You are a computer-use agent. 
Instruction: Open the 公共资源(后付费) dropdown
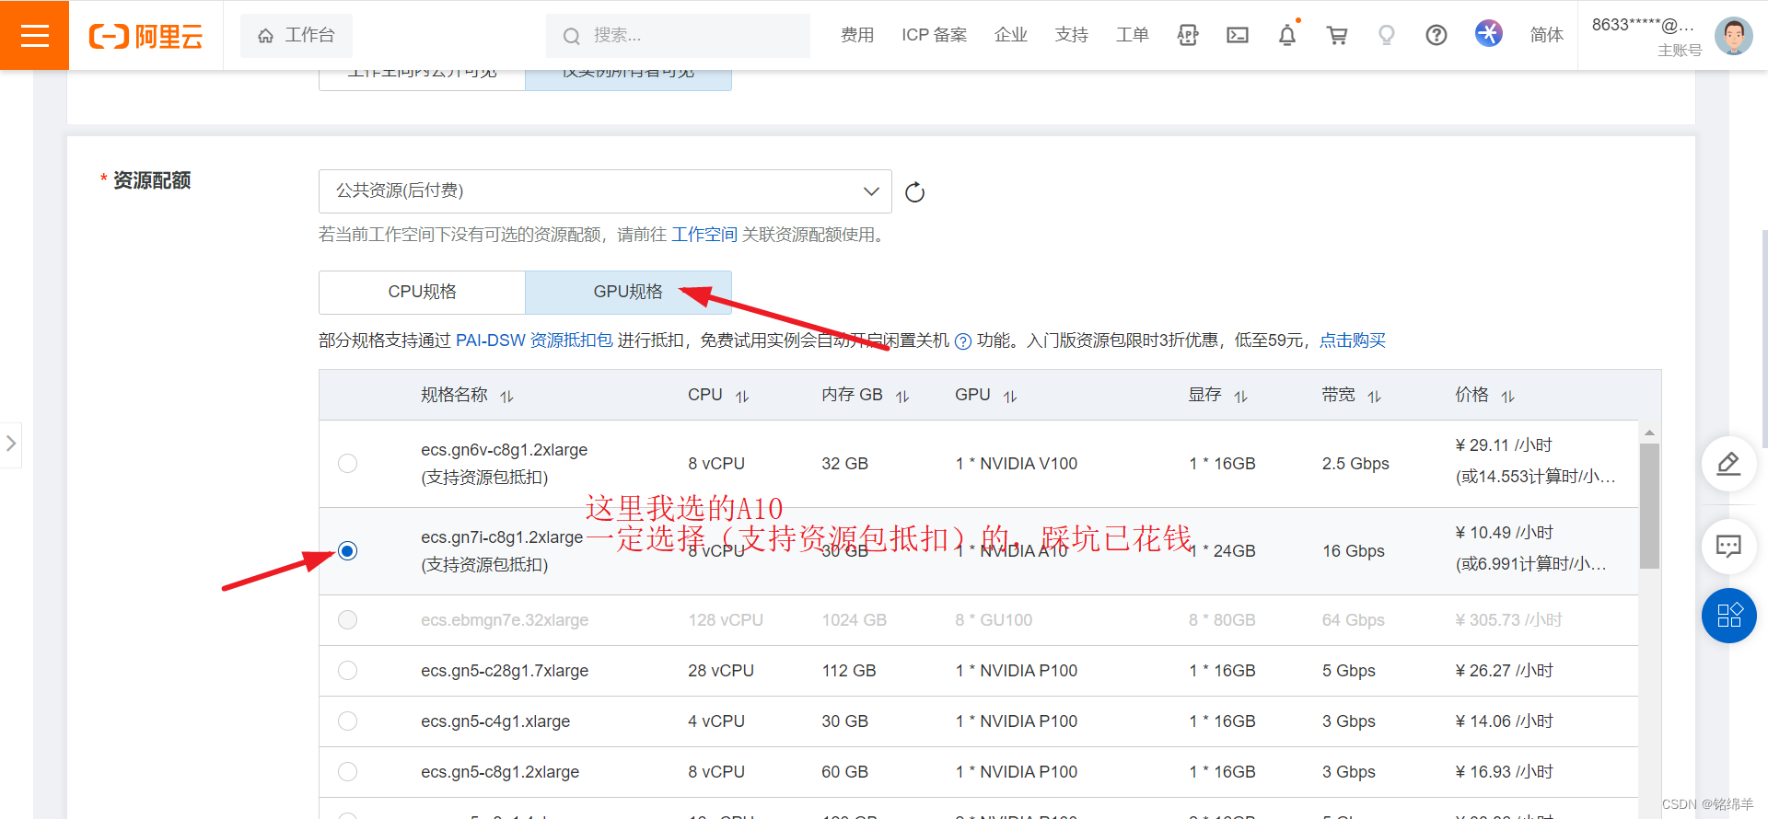coord(605,191)
